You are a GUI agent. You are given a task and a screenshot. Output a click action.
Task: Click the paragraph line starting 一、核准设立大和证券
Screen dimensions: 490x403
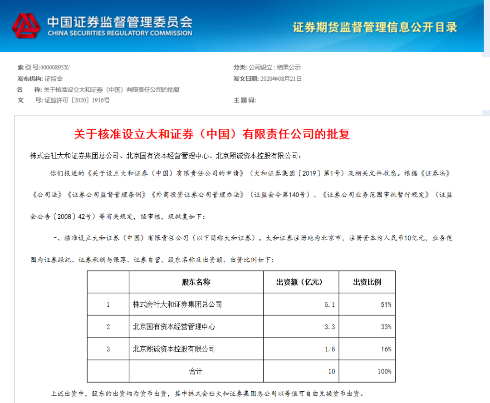click(251, 238)
